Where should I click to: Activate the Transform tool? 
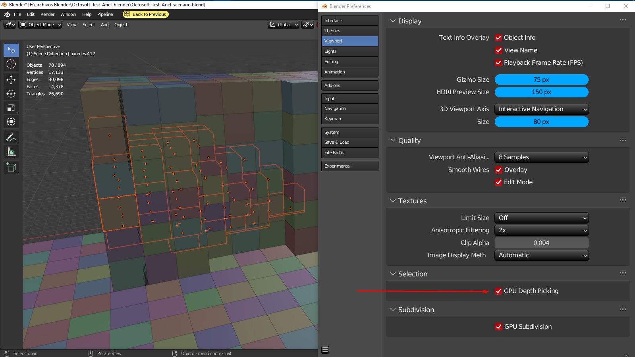coord(11,122)
